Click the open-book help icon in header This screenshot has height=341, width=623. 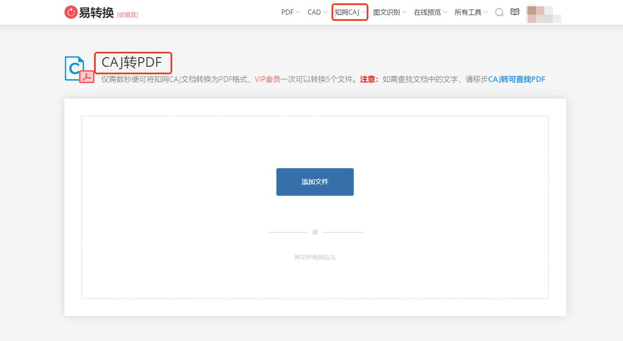click(x=514, y=12)
